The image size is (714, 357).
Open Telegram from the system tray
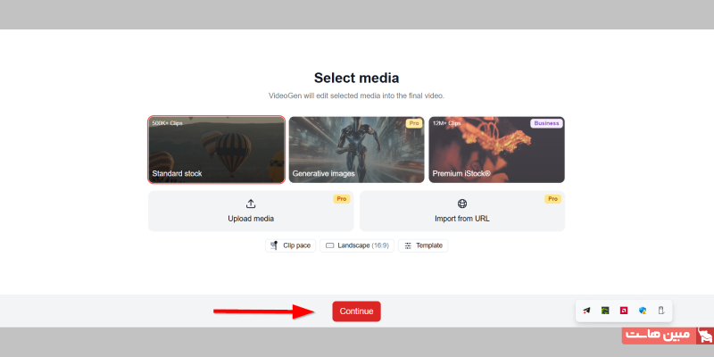[586, 311]
